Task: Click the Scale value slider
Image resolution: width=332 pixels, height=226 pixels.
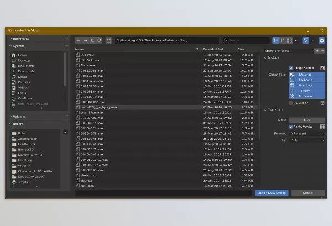Action: [x=307, y=120]
